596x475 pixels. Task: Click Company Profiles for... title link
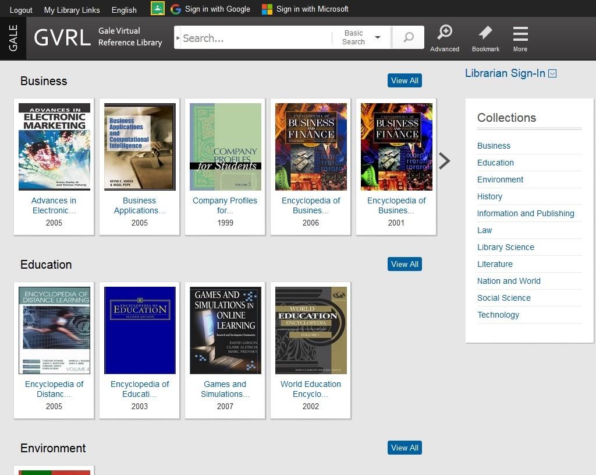coord(225,206)
